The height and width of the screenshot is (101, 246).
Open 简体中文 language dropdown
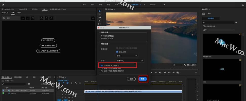point(130,61)
